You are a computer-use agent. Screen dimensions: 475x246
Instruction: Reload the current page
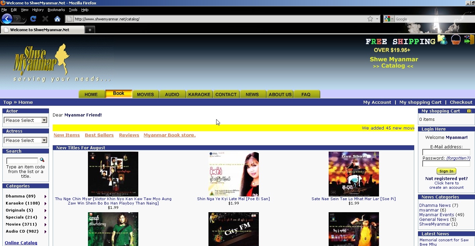click(x=33, y=19)
